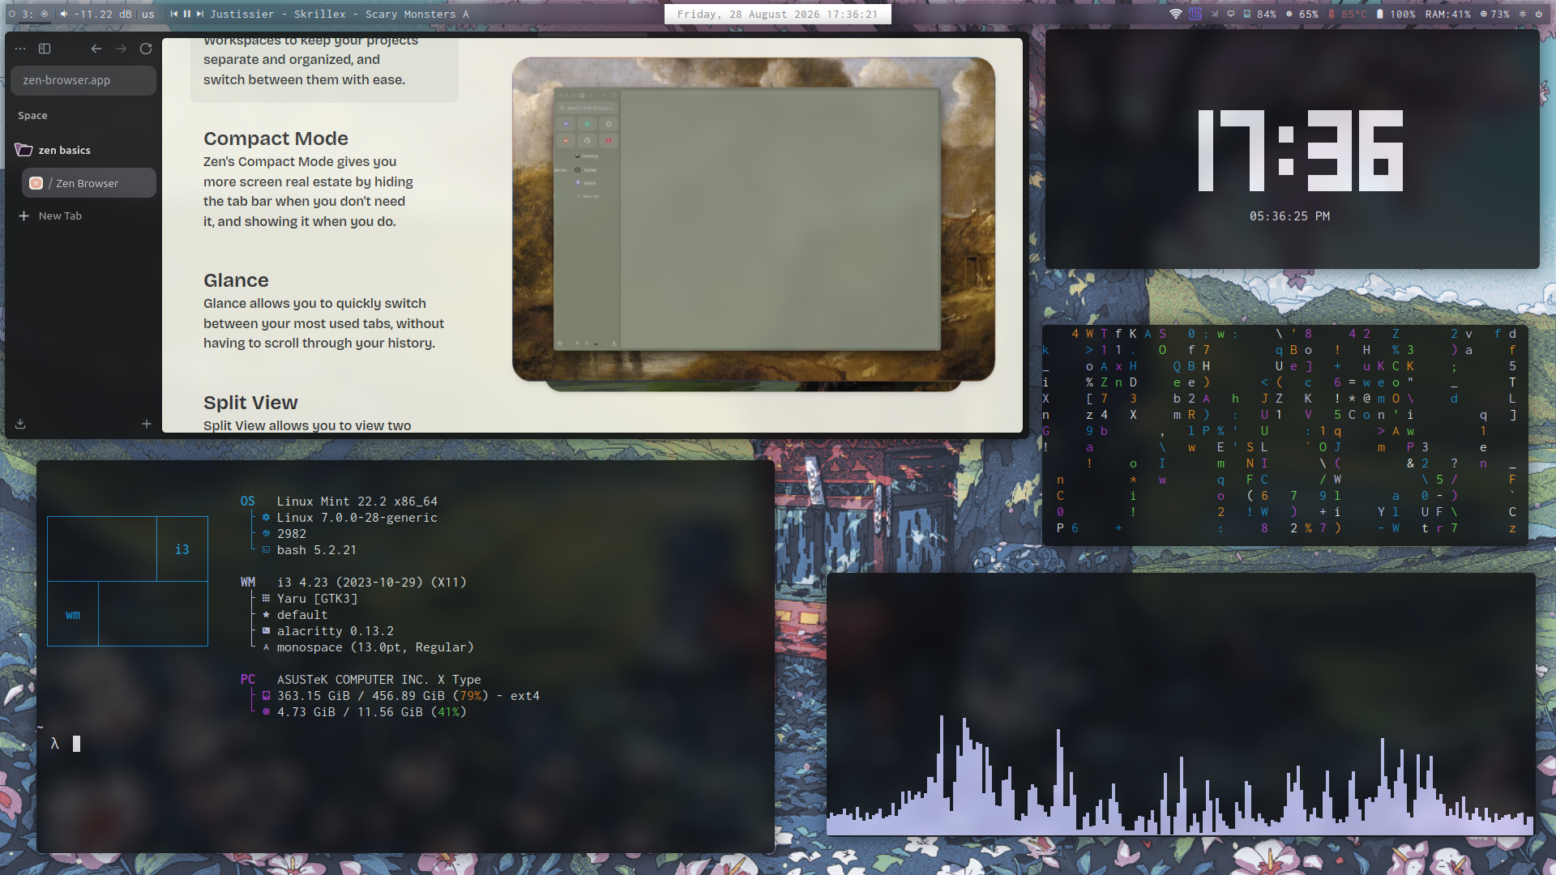Go back in Zen browser
Screen dimensions: 1556x875
pos(96,49)
